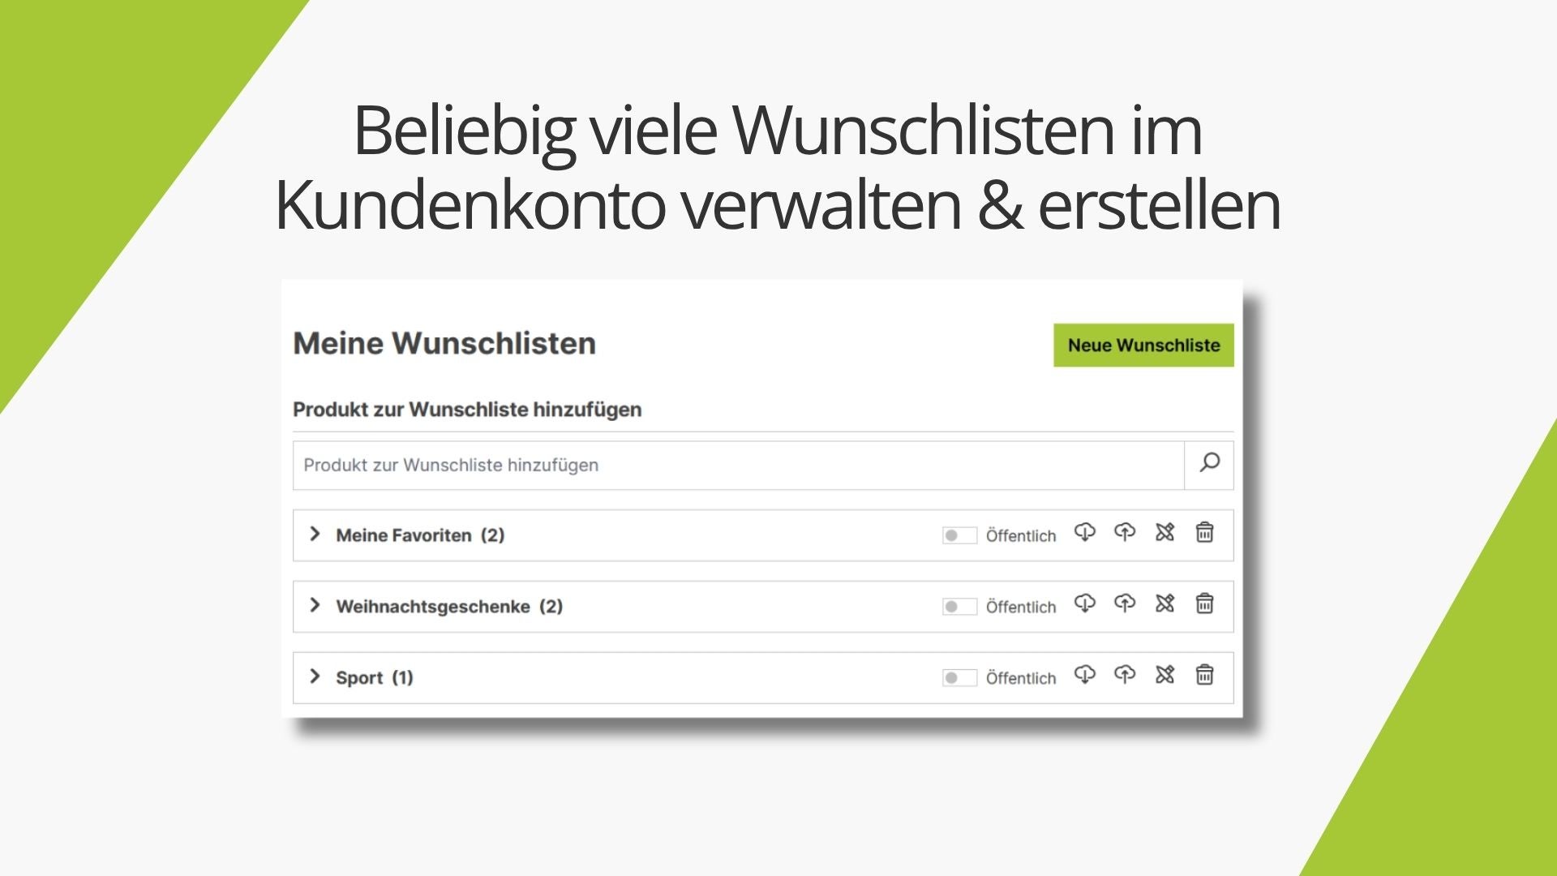Image resolution: width=1557 pixels, height=876 pixels.
Task: Click the Weihnachtsgeschenke (2) title
Action: pos(449,607)
